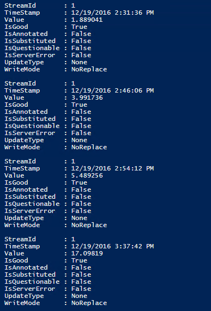Screen dimensions: 211x311
Task: Click the last WriteMode NoReplace value
Action: (89, 303)
